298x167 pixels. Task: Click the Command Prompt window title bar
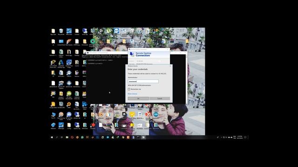point(107,53)
